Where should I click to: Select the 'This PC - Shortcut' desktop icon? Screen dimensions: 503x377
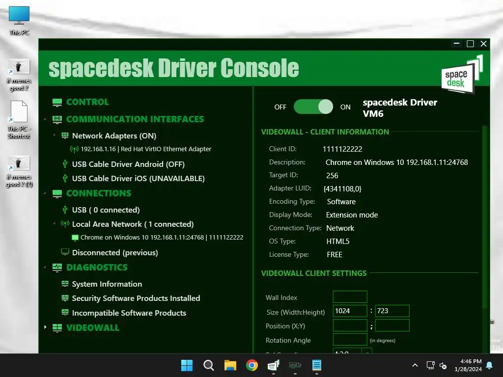(19, 120)
